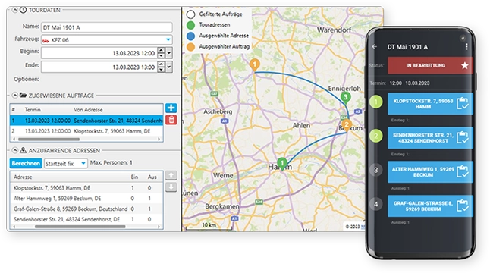Viewport: 490px width, 273px height.
Task: Open the Beginn date picker dropdown arrow
Action: [169, 53]
